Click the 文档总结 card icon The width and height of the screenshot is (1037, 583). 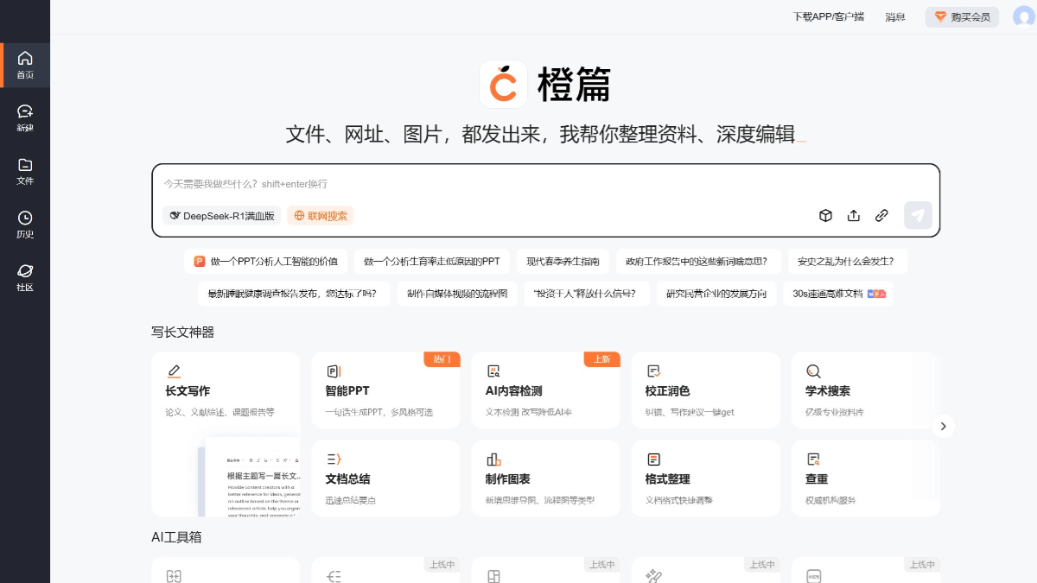coord(334,459)
